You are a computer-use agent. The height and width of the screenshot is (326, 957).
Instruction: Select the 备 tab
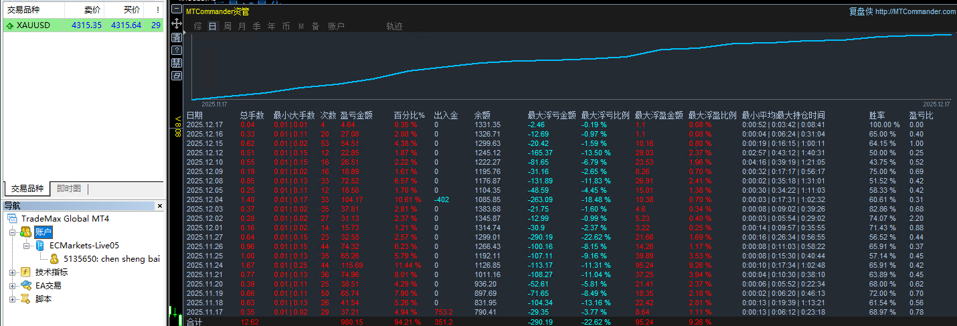coord(315,26)
